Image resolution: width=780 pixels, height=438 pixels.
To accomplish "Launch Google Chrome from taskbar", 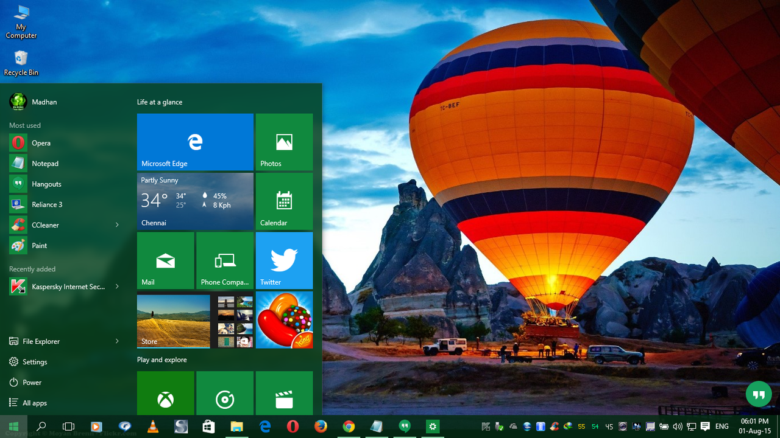I will 349,426.
